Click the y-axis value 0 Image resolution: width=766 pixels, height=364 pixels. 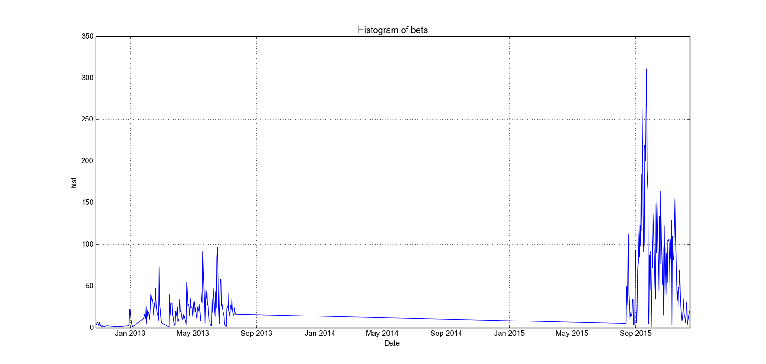pos(92,328)
